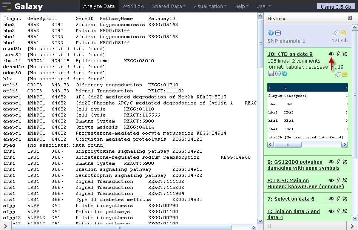Delete dataset 6: Join on data 5
Image resolution: width=358 pixels, height=230 pixels.
[x=345, y=211]
